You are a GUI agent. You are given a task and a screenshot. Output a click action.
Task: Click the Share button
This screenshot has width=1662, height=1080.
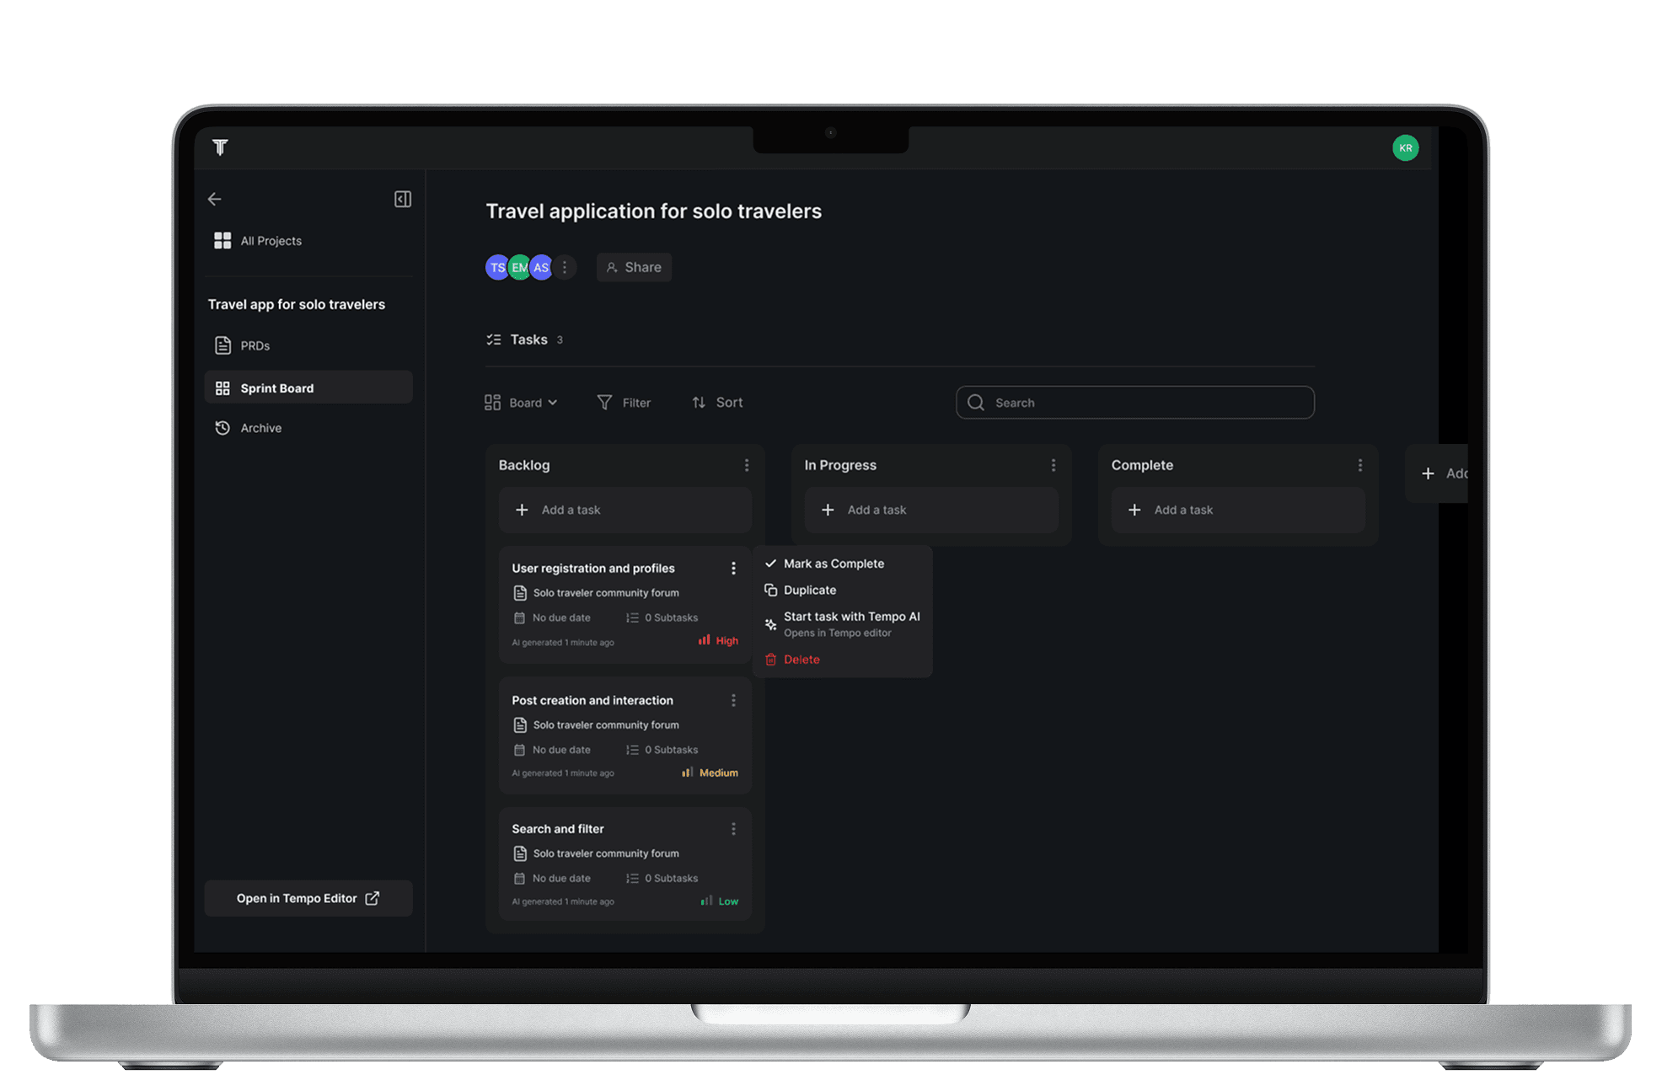[x=634, y=267]
